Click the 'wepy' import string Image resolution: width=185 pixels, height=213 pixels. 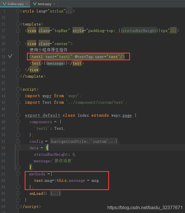pos(73,96)
